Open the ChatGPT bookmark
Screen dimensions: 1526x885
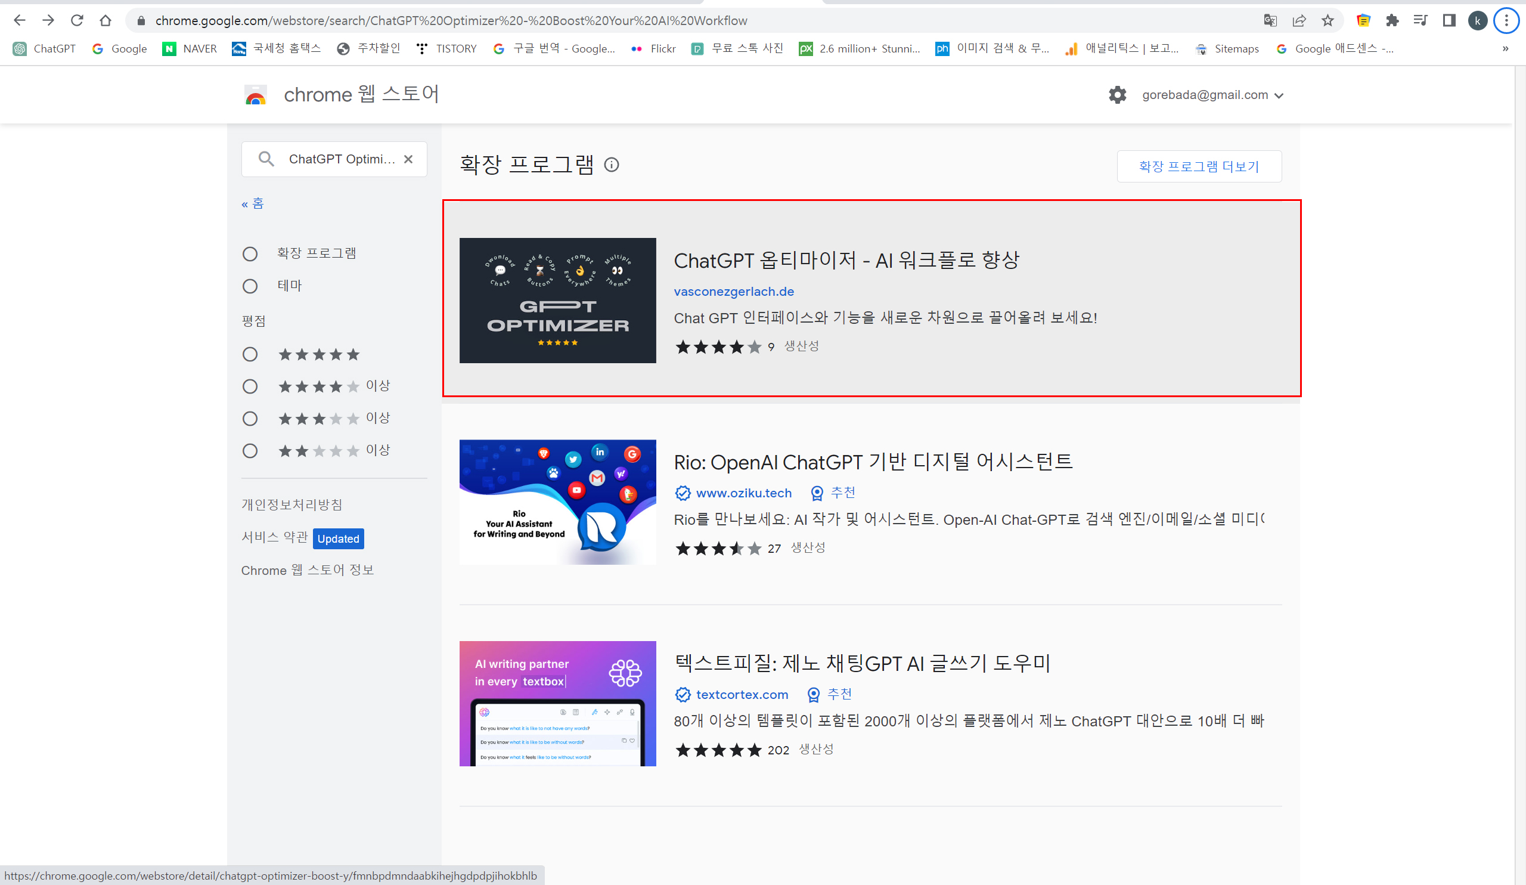(x=44, y=48)
